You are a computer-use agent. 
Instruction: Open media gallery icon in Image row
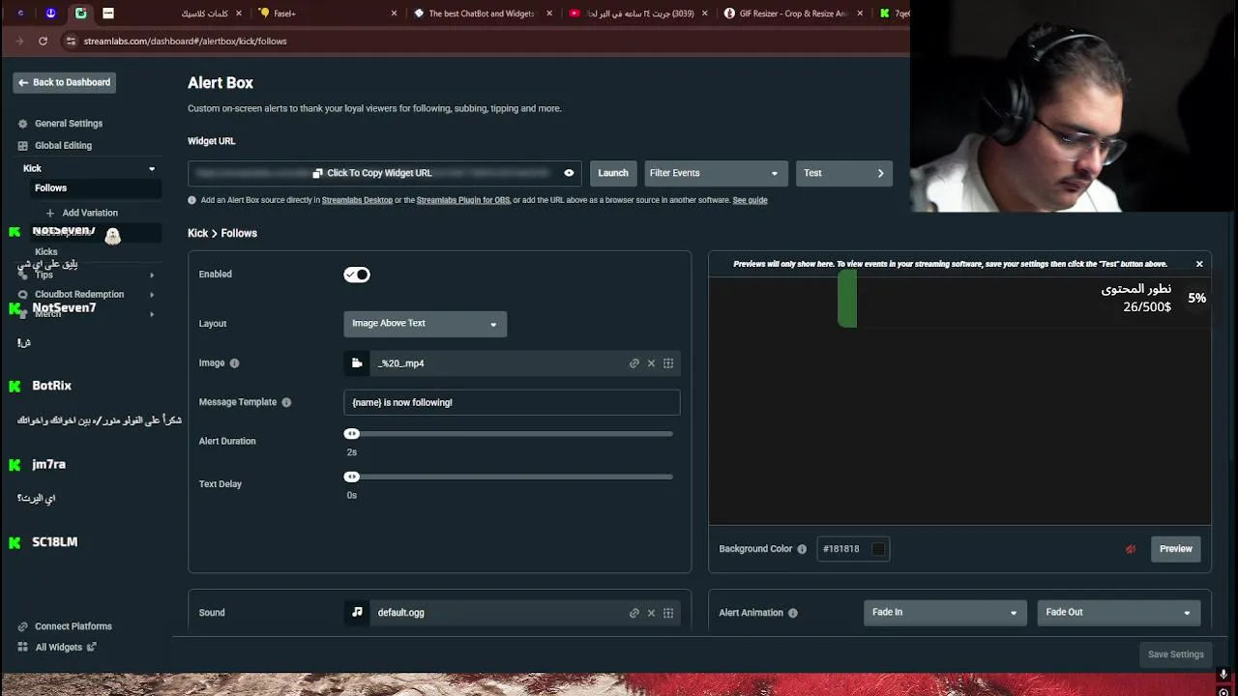(x=668, y=363)
